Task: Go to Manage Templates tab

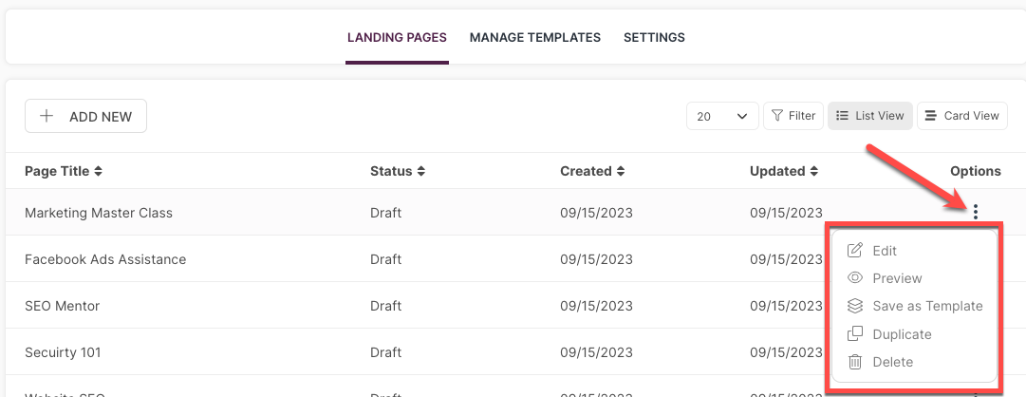Action: tap(534, 37)
